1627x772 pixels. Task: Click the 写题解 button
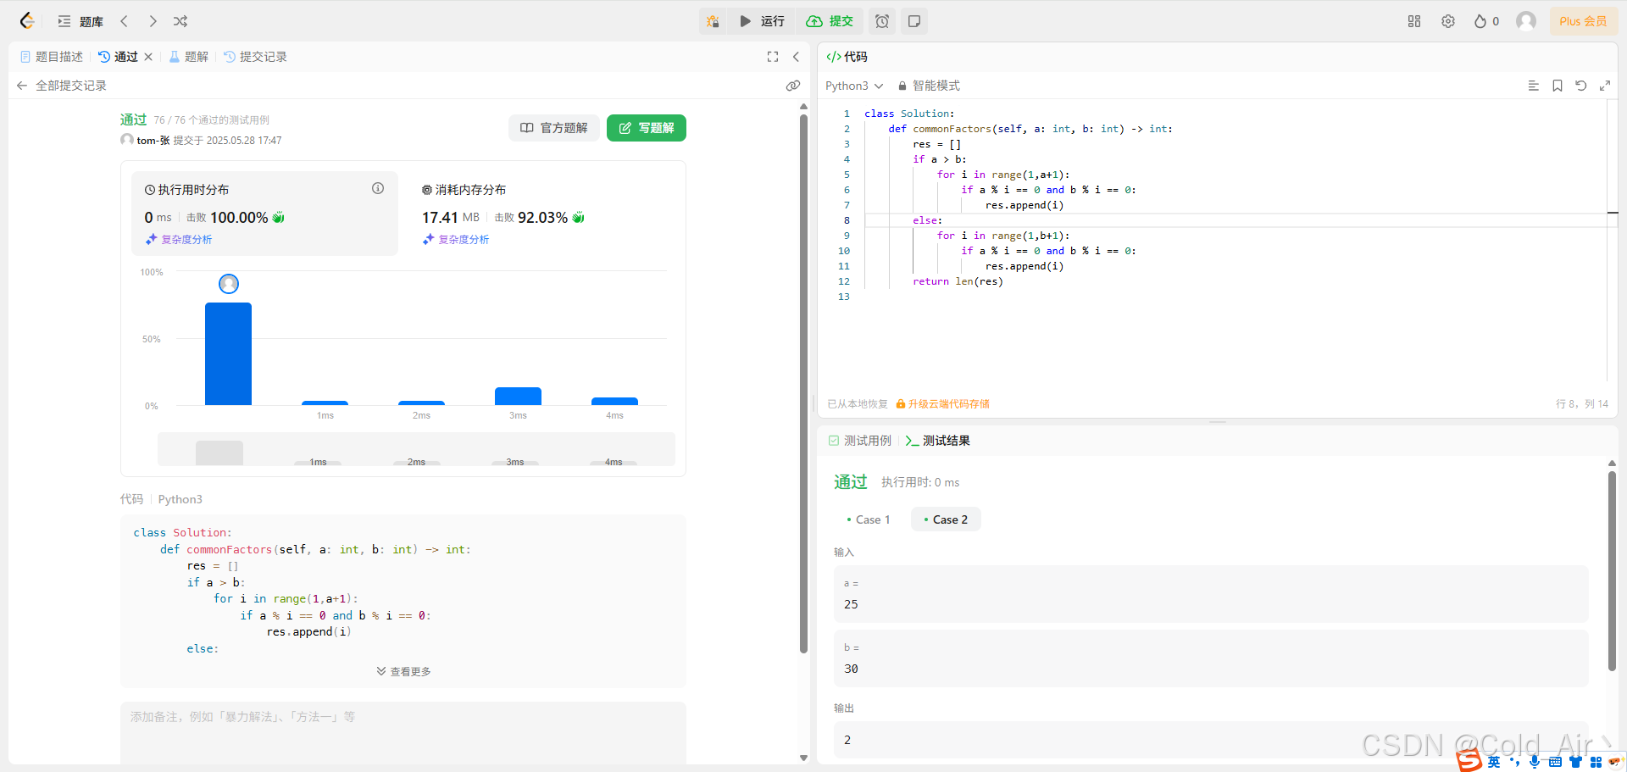[x=646, y=128]
